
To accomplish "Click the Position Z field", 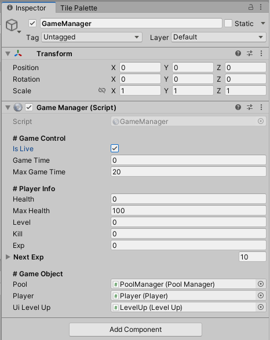I will (246, 68).
